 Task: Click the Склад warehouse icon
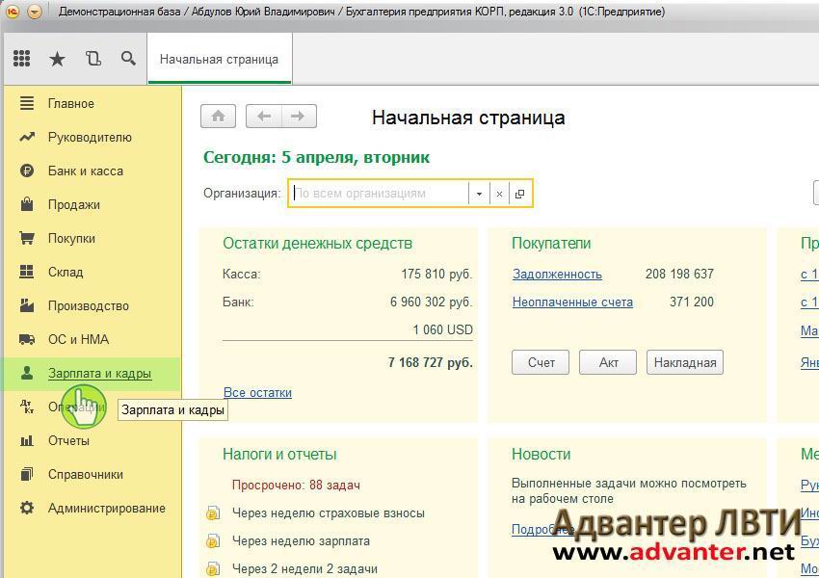pyautogui.click(x=27, y=272)
